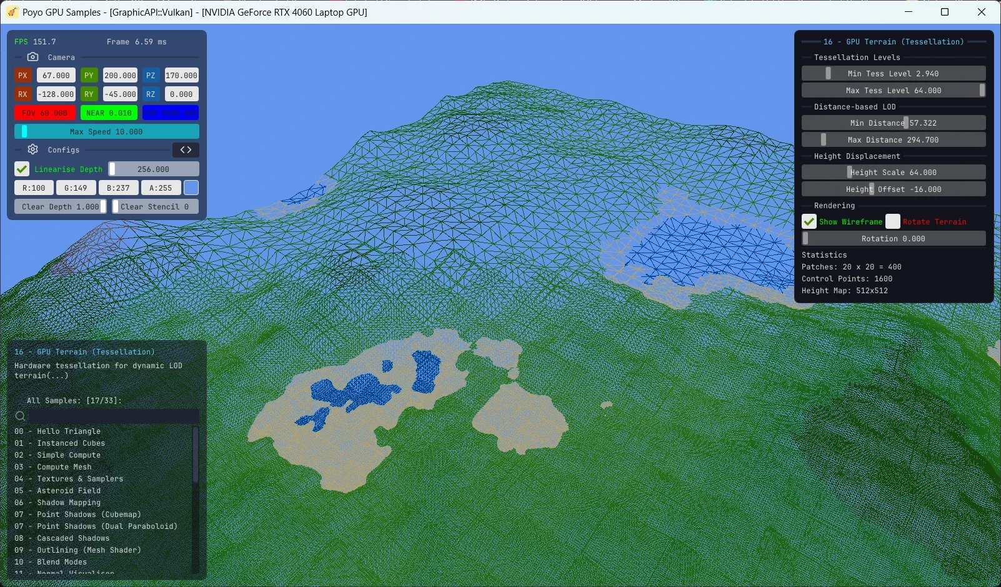Click the search magnifier in the samples panel

(x=20, y=416)
